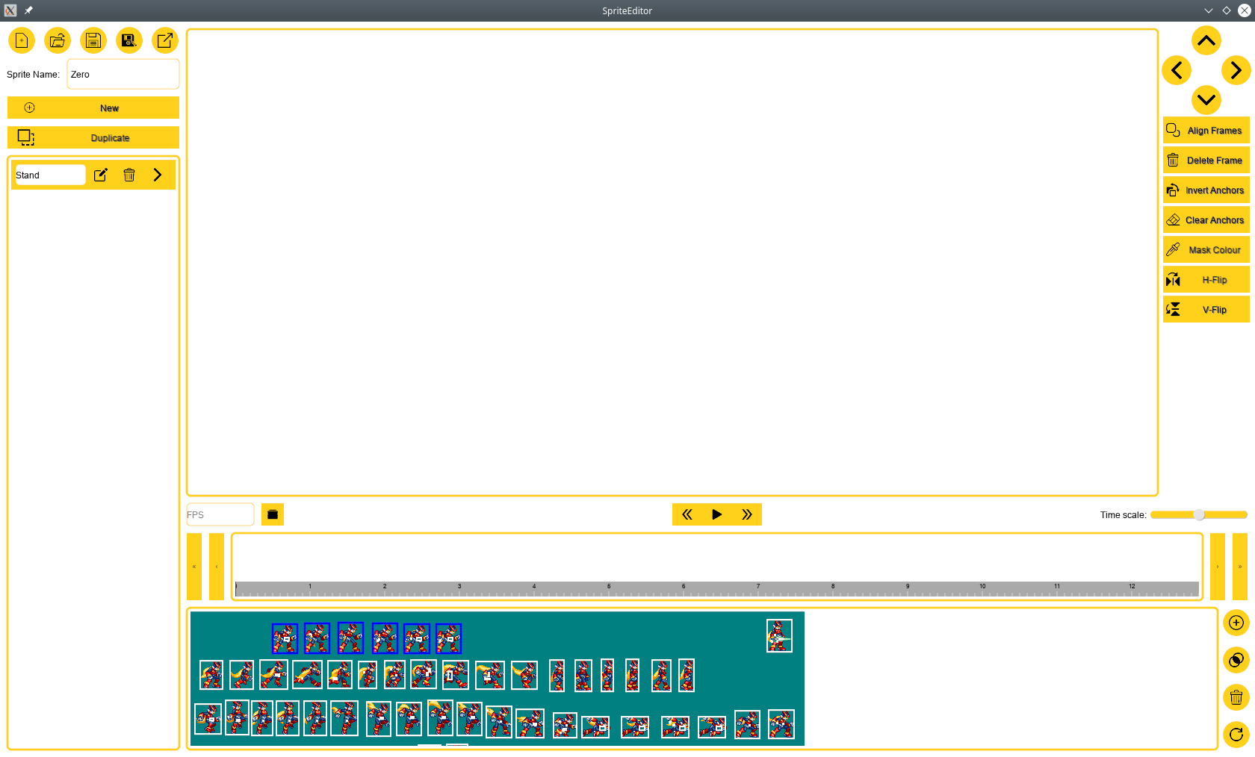This screenshot has height=757, width=1255.
Task: Delete the Stand animation with trash icon
Action: point(129,175)
